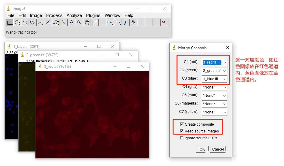This screenshot has width=284, height=166.
Task: Click the Magnifying glass zoom tool
Action: [79, 23]
